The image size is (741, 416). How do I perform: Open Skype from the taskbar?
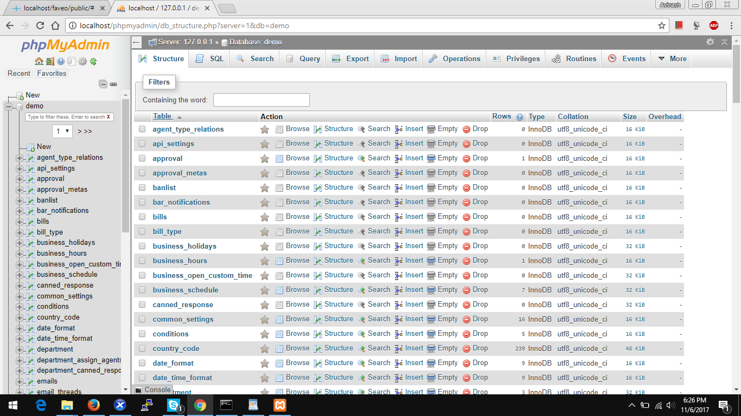[174, 405]
